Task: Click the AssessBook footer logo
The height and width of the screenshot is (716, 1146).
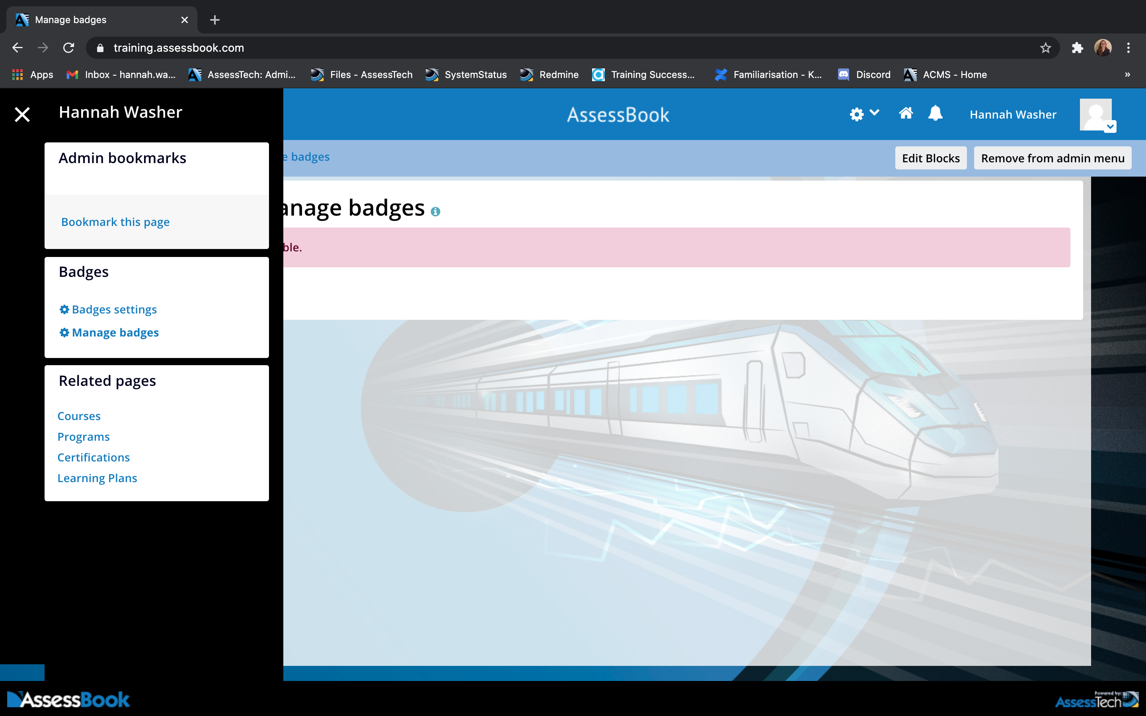Action: 69,699
